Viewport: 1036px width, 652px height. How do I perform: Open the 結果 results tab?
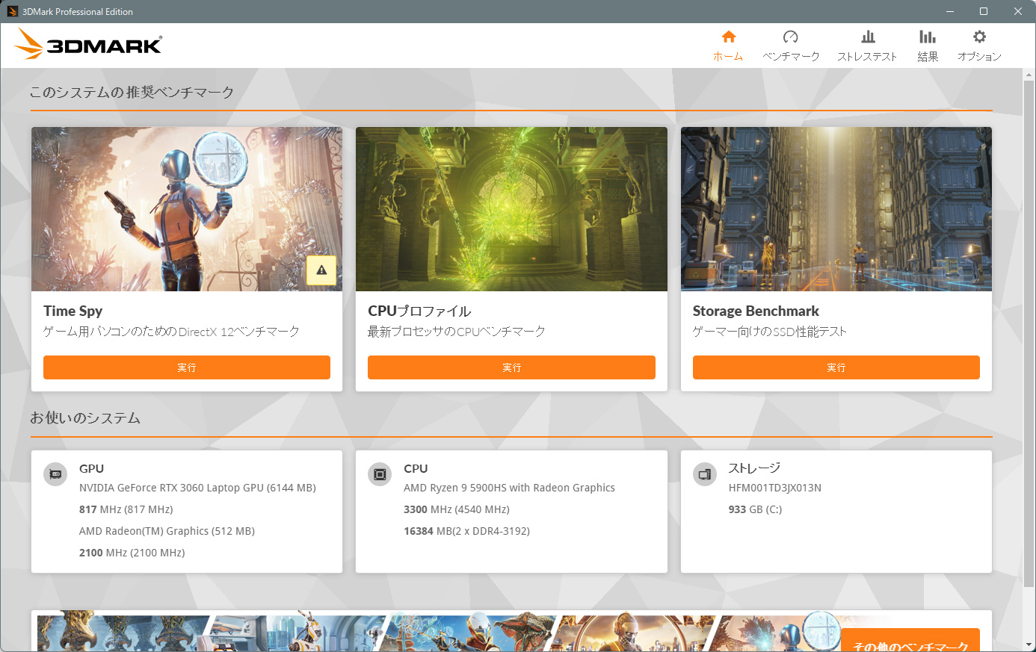tap(928, 46)
